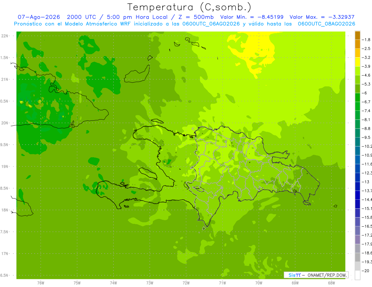
Task: Pick the blue swatch between -13 and -13.7
Action: point(357,186)
